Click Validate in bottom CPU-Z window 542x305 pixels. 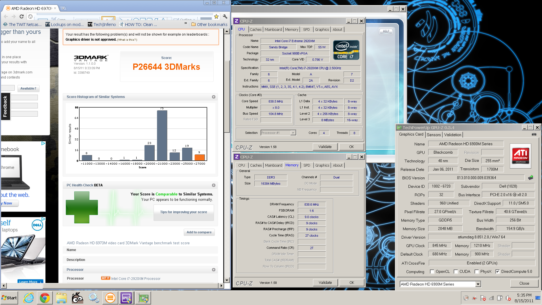pos(325,282)
